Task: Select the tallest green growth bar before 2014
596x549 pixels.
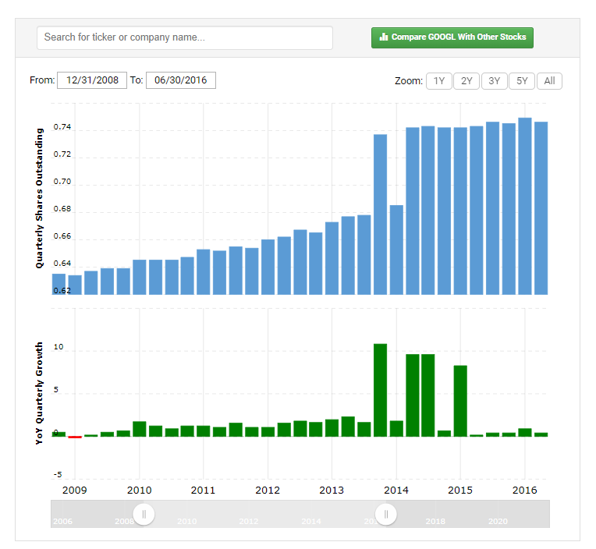Action: [x=381, y=390]
